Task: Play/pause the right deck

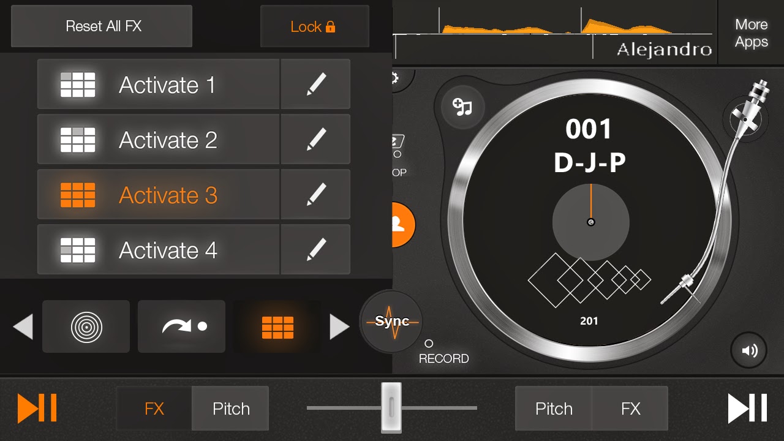Action: [x=747, y=409]
